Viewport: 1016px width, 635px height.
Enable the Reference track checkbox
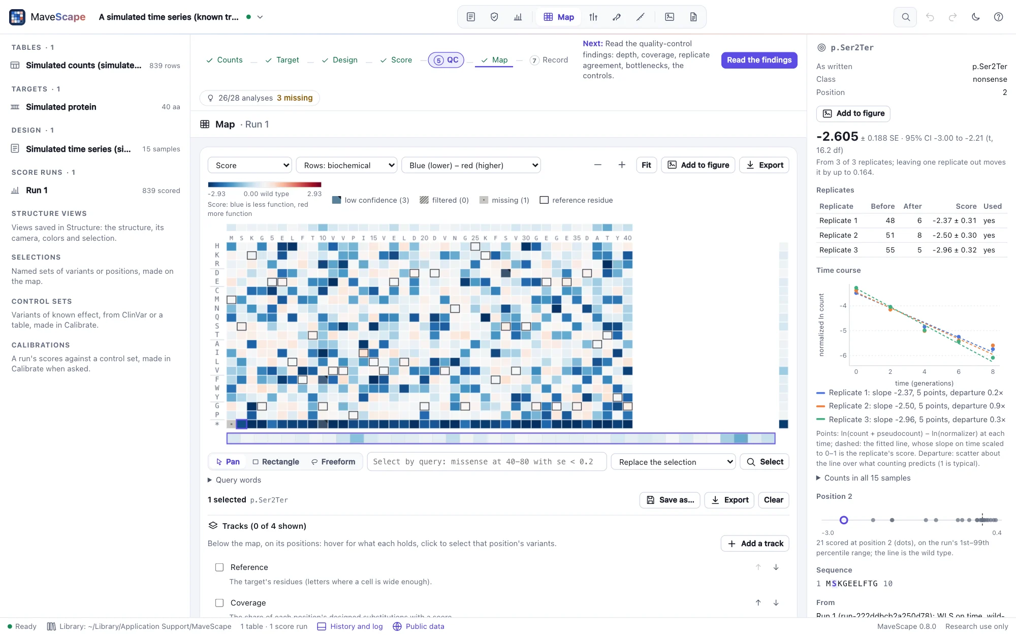coord(219,567)
